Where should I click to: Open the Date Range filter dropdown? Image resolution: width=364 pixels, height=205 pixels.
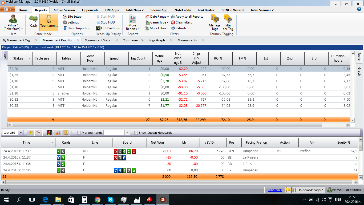click(x=157, y=17)
